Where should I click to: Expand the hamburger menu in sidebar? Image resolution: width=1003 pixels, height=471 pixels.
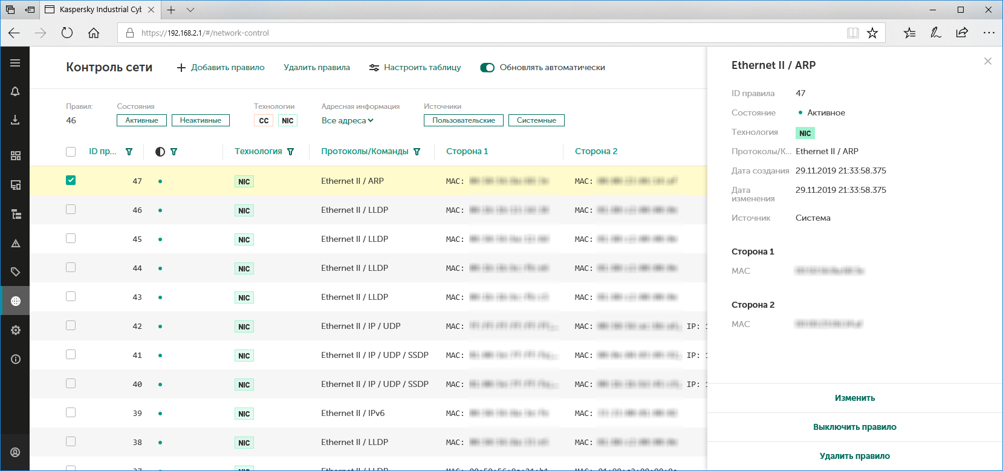[x=15, y=63]
